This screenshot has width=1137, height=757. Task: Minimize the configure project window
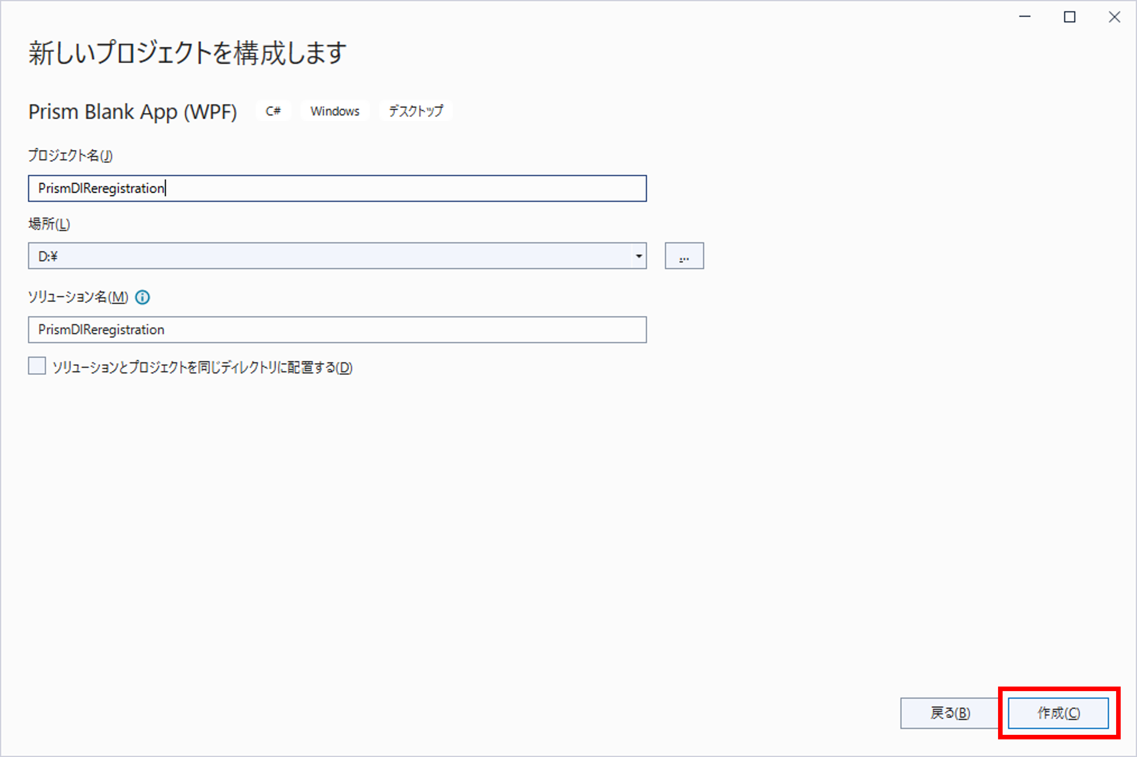(1024, 17)
